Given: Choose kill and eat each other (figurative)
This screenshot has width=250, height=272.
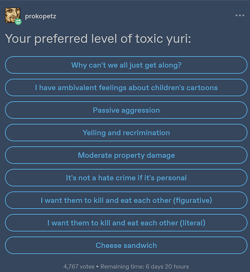Looking at the screenshot, I should (126, 200).
